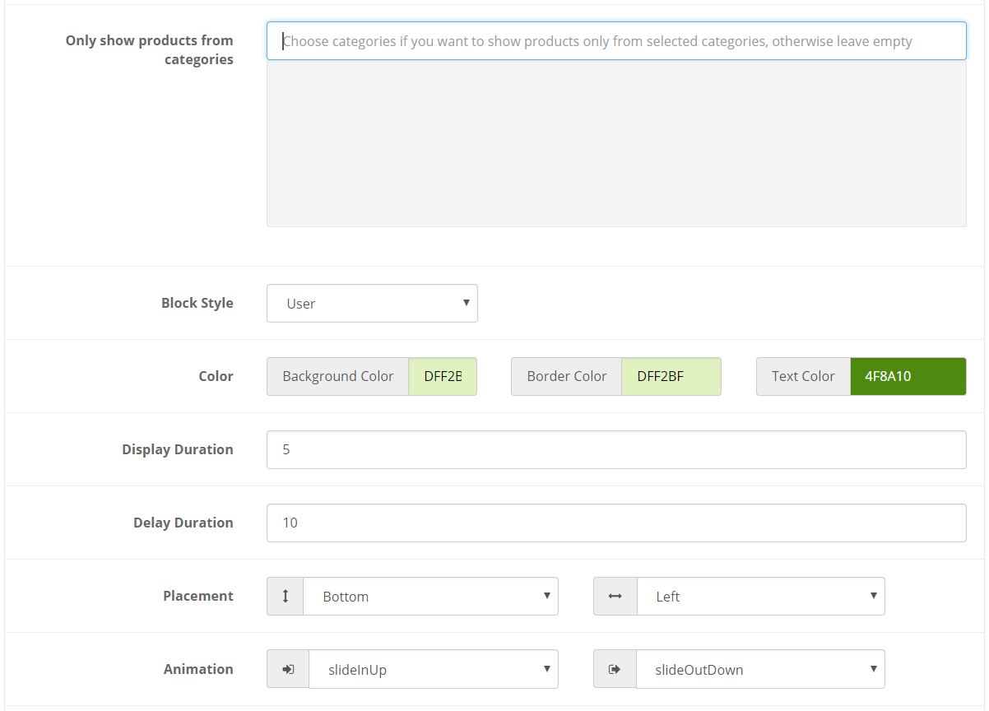Pick the Border Color DFF2BF swatch field

coord(671,376)
